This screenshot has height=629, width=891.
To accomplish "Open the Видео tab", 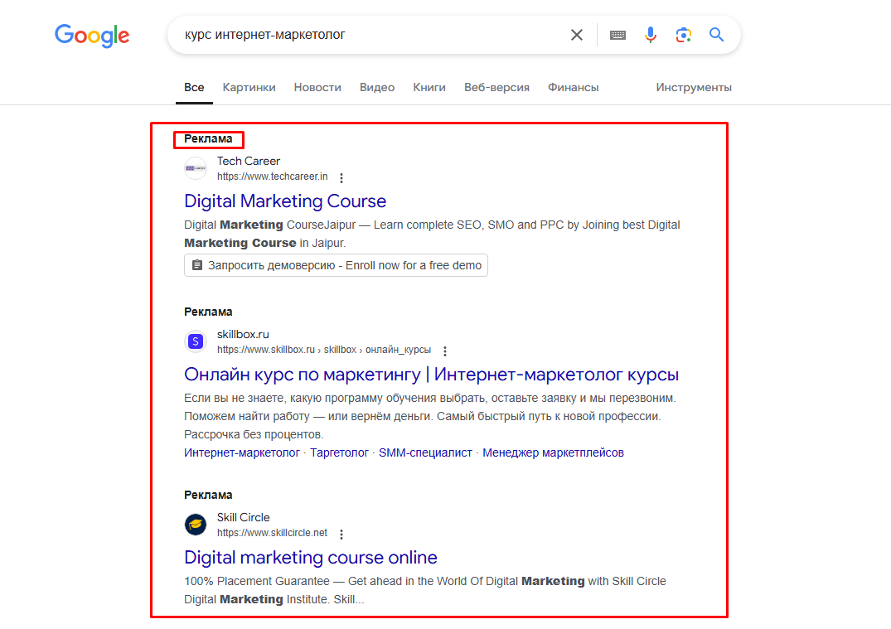I will point(377,88).
